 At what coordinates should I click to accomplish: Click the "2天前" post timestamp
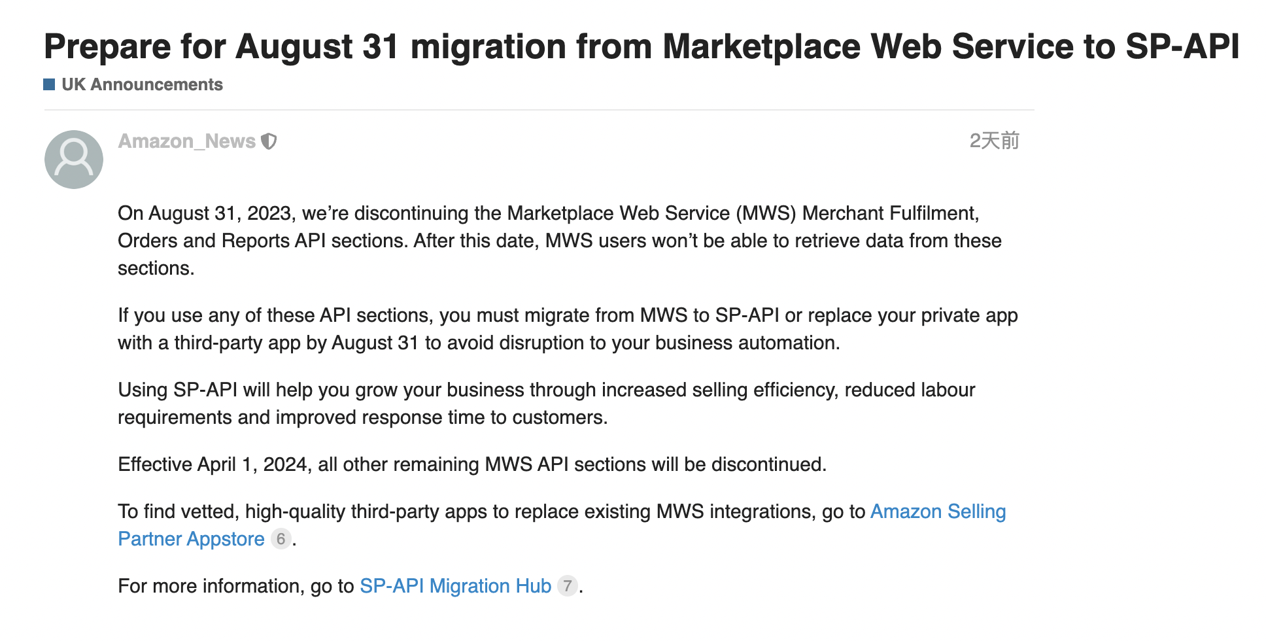pos(993,141)
